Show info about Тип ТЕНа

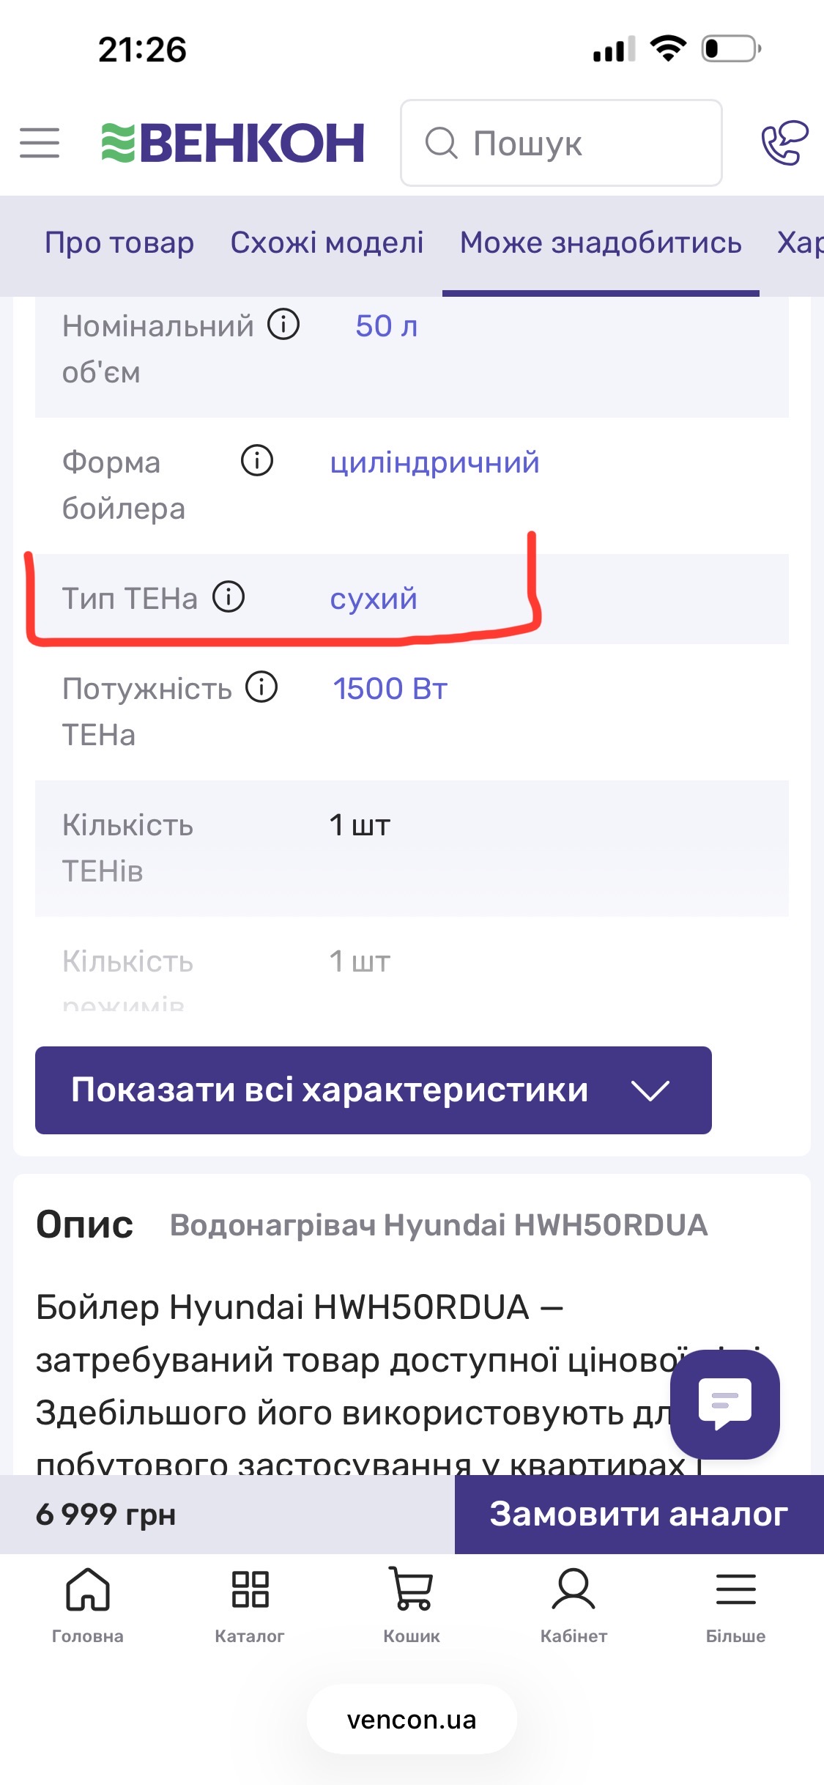(x=229, y=596)
